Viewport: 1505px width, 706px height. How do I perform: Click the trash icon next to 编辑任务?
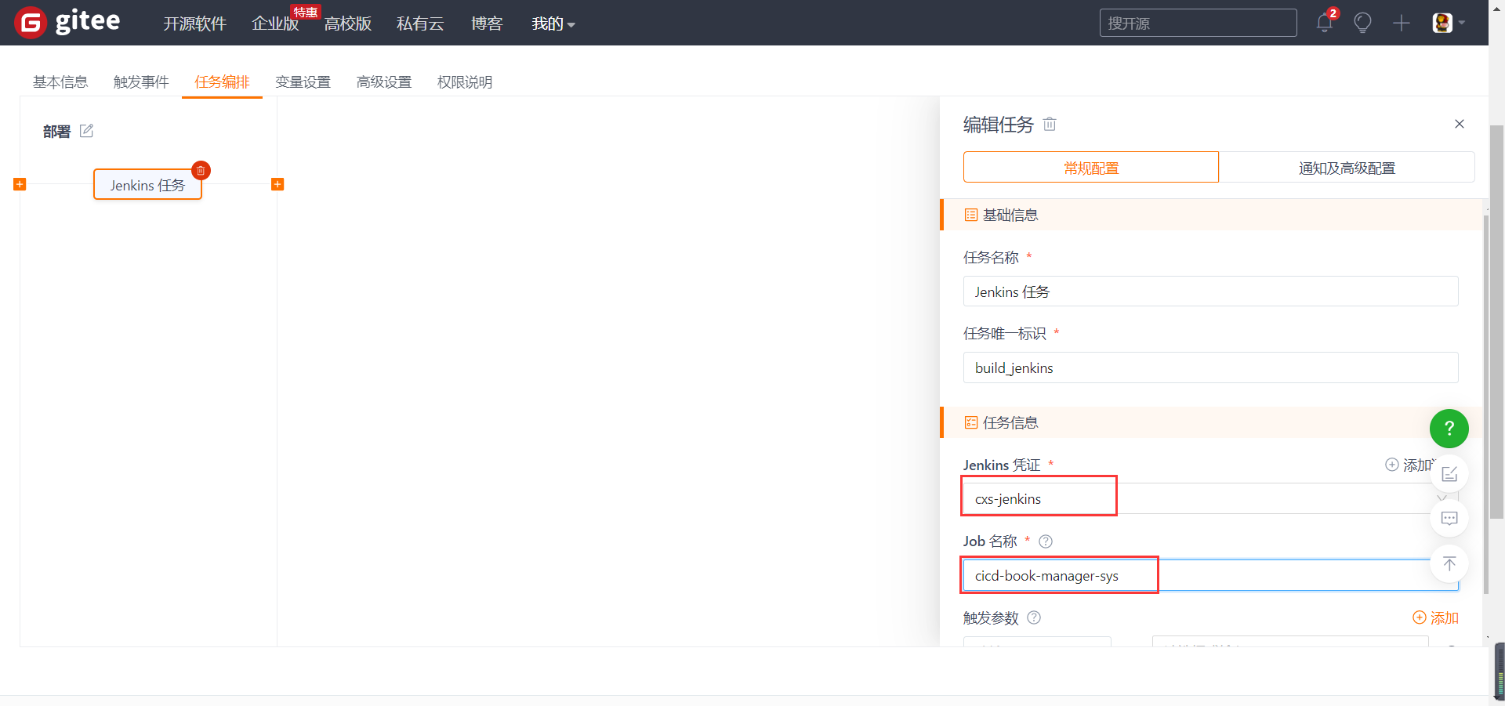point(1050,124)
